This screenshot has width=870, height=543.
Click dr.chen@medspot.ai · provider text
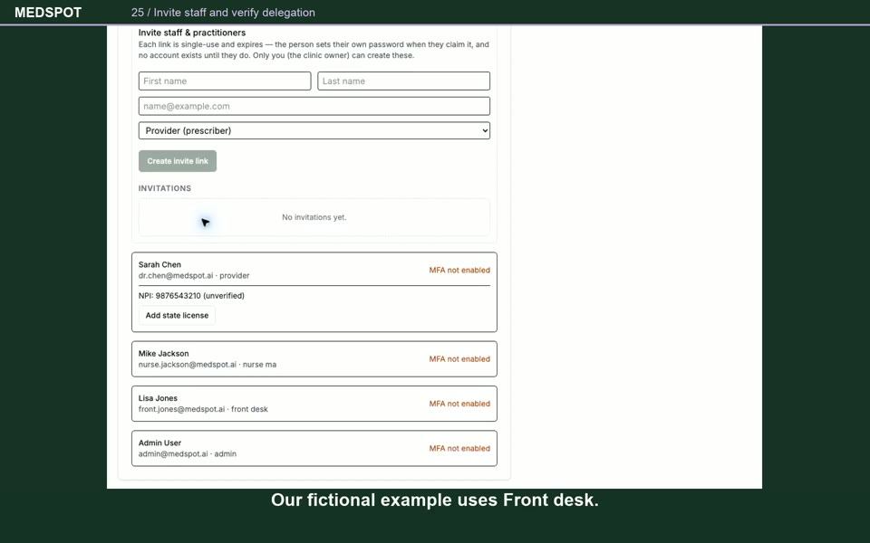[194, 275]
